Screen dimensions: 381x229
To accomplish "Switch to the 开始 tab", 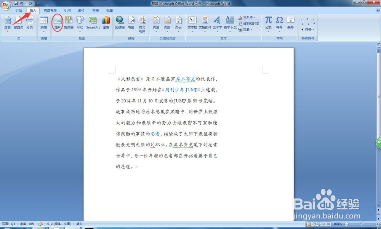I will click(19, 10).
